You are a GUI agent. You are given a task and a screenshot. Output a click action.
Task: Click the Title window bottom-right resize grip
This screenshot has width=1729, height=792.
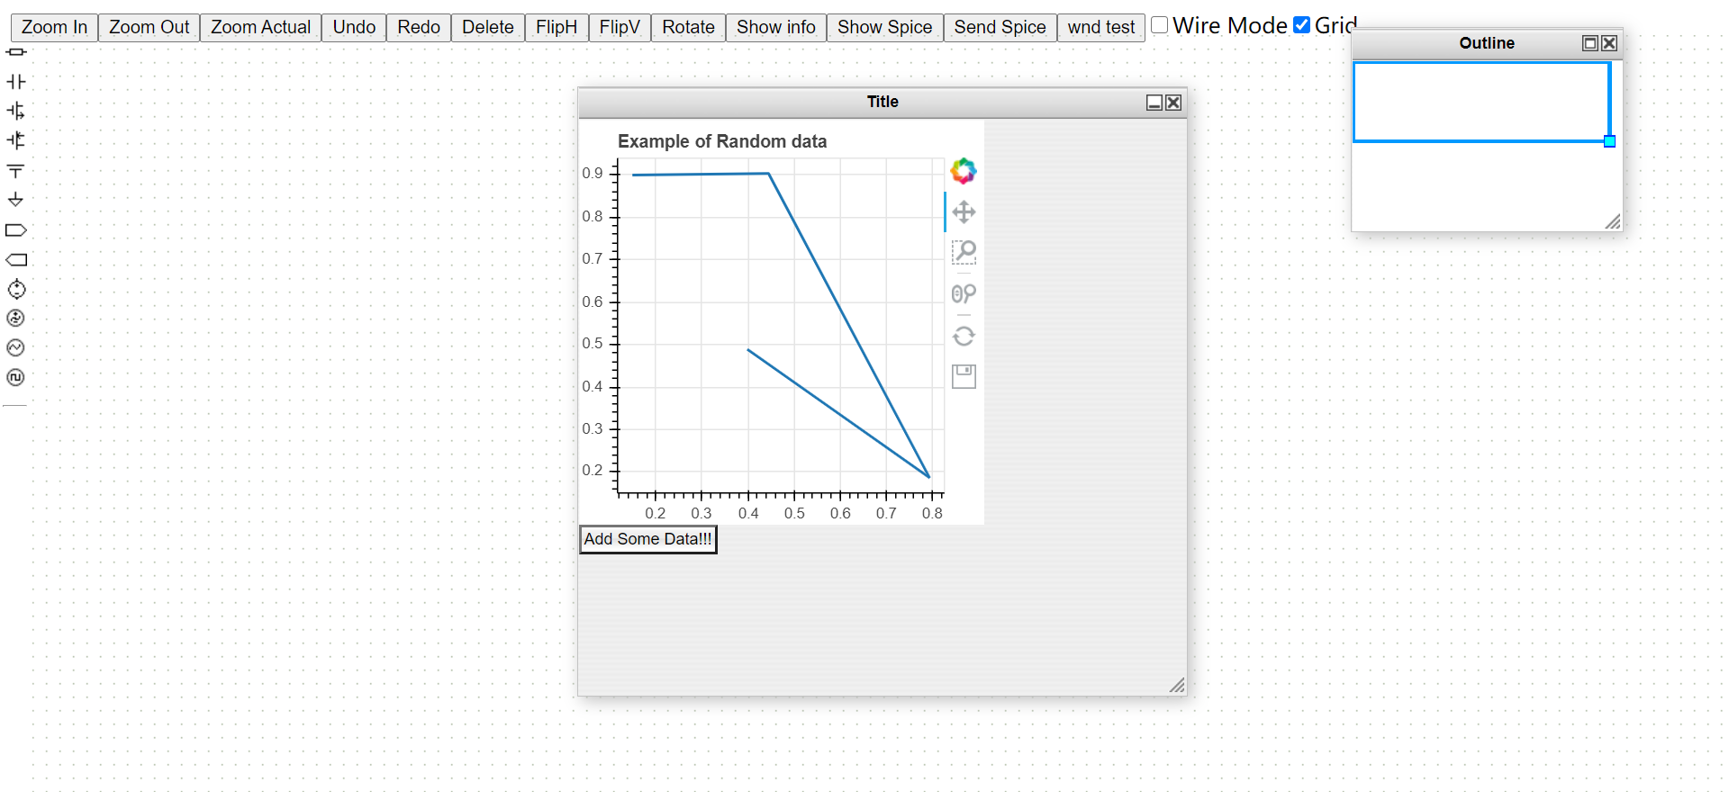1177,686
